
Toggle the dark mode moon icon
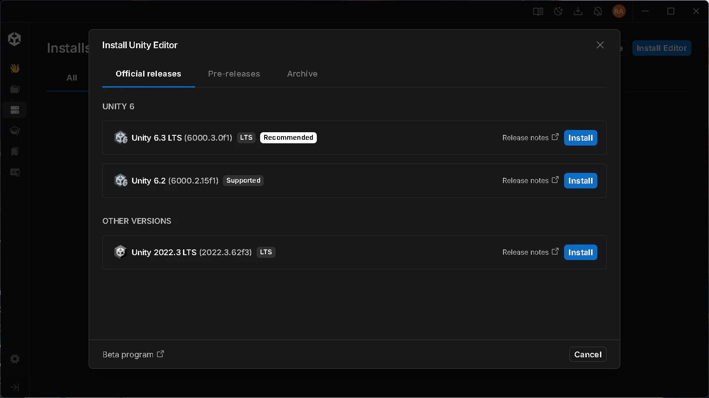[x=558, y=11]
